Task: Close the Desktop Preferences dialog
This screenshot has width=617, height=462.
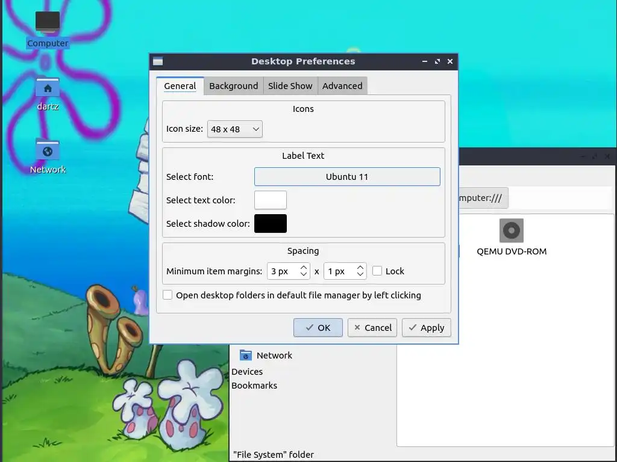Action: click(x=450, y=61)
